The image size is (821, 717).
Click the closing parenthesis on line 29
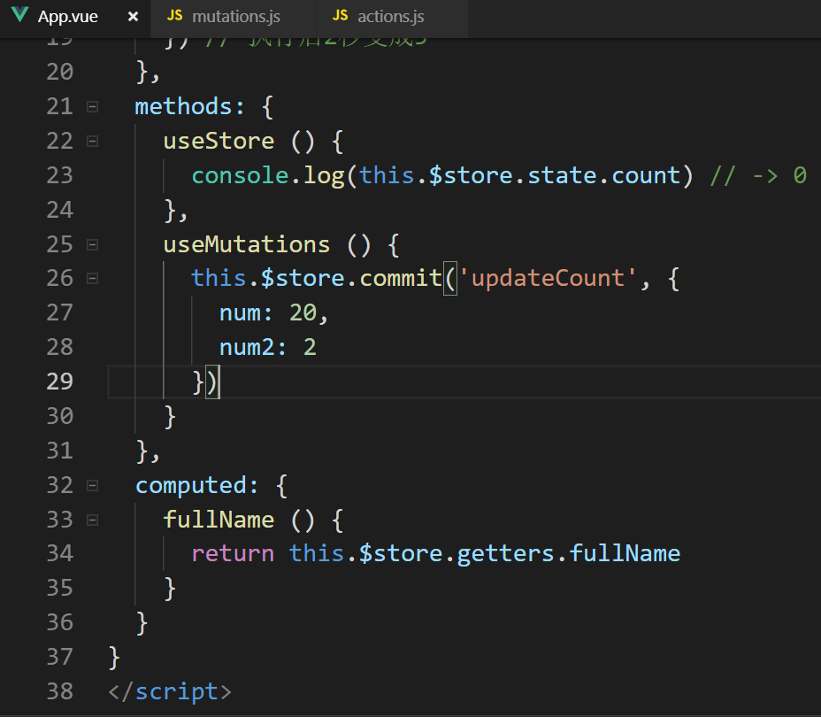pos(211,382)
